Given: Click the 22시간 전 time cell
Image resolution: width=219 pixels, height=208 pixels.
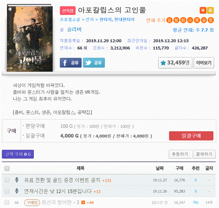Looking at the screenshot, I should tap(159, 202).
